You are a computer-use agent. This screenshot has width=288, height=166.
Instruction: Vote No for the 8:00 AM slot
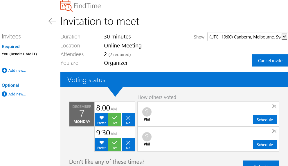pyautogui.click(x=128, y=120)
